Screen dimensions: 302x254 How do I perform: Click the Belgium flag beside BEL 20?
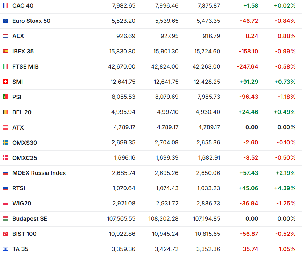5,112
